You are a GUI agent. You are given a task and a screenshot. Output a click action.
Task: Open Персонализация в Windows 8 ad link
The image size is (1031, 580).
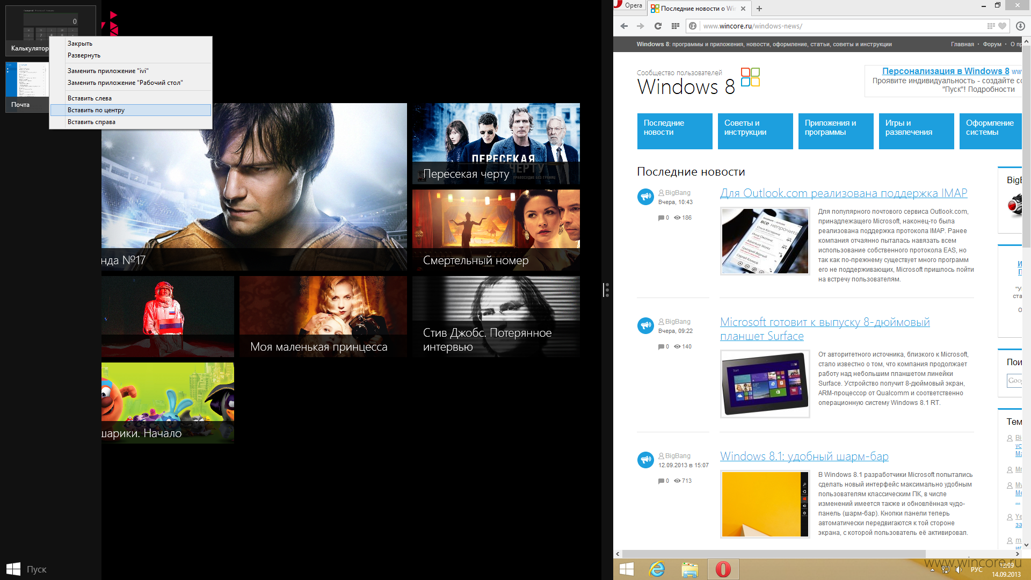(946, 71)
